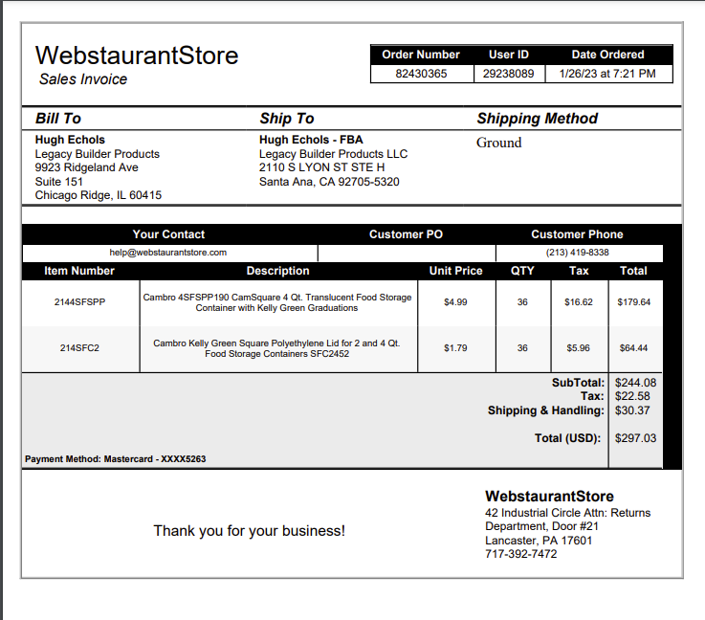Image resolution: width=705 pixels, height=620 pixels.
Task: Click the summary tax value $22.58
Action: (x=632, y=396)
